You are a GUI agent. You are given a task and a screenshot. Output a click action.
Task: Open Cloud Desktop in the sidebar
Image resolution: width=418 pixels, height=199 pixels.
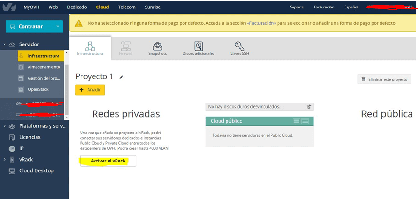point(36,171)
